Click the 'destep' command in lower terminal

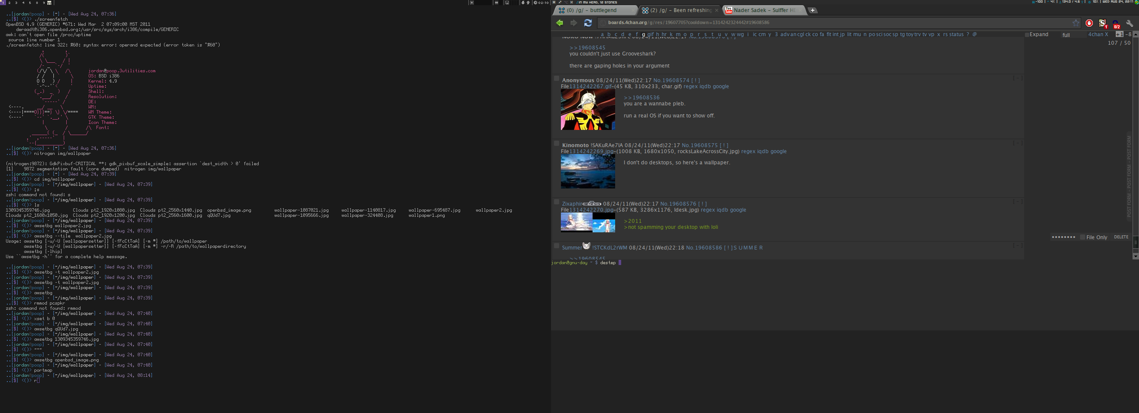coord(607,263)
